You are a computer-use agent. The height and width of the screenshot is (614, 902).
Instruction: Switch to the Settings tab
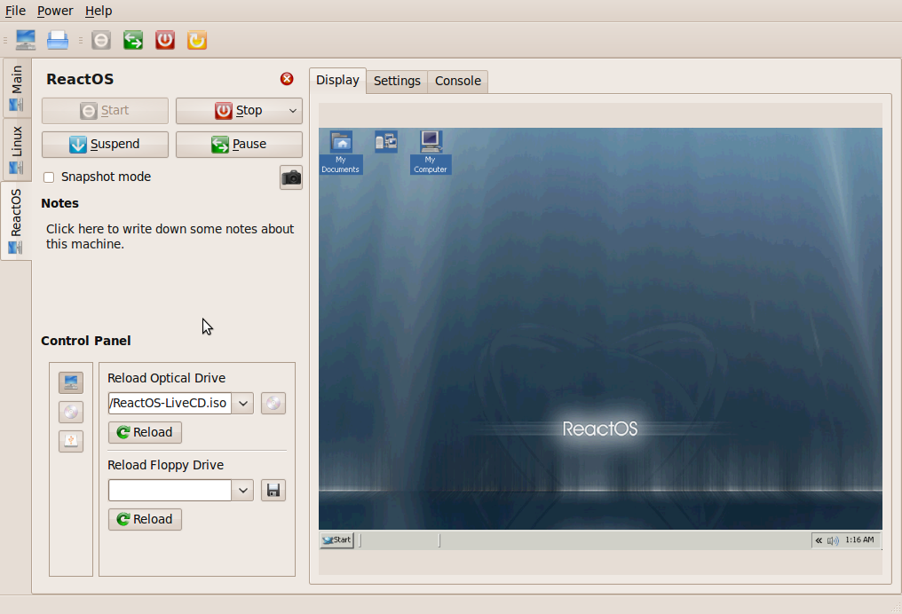[397, 81]
